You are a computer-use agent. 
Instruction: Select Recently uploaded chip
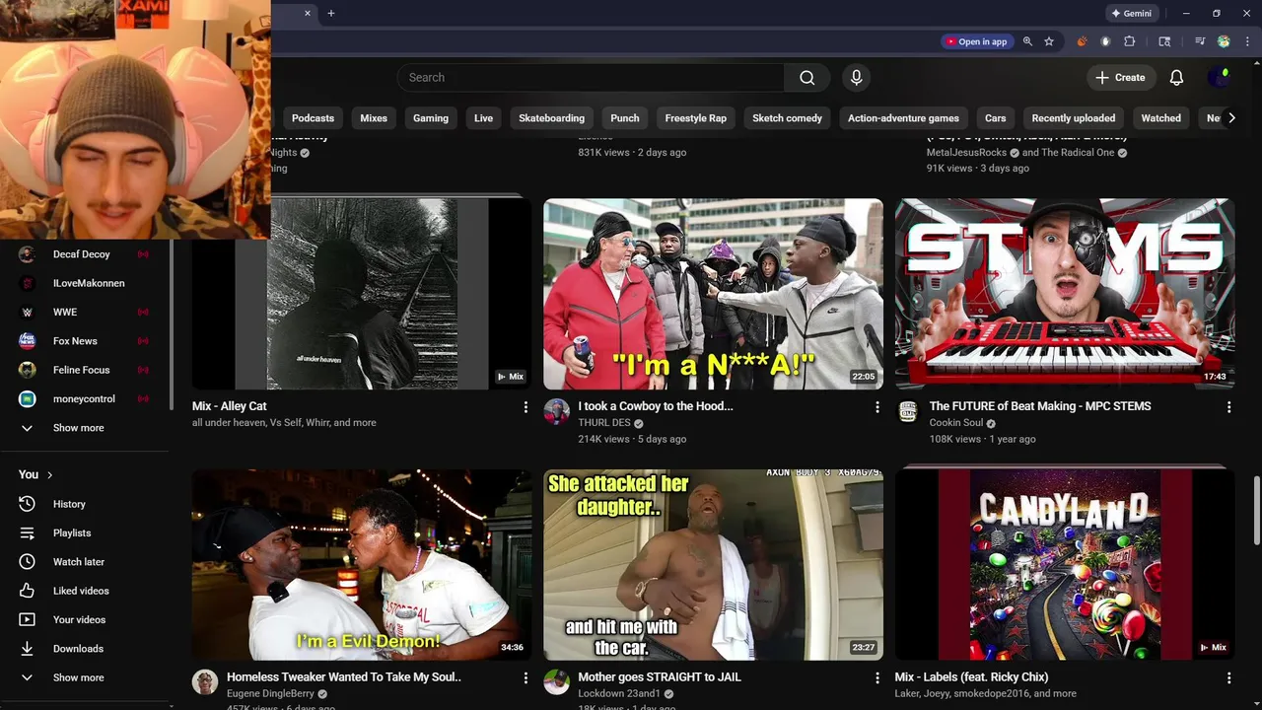(1074, 118)
